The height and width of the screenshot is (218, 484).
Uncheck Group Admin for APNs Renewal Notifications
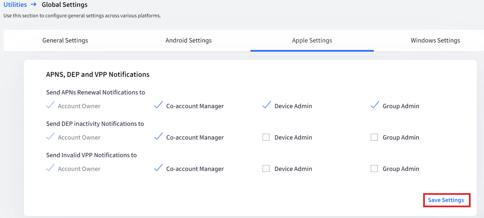point(375,105)
